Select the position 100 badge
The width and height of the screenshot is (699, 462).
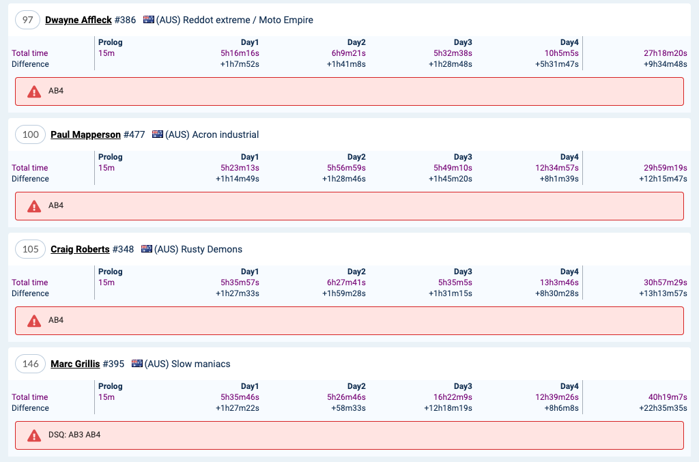point(31,135)
